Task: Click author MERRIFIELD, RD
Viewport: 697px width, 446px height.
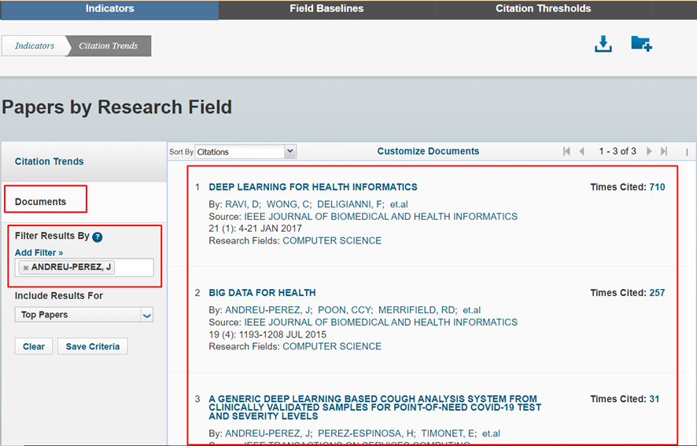Action: [x=418, y=310]
